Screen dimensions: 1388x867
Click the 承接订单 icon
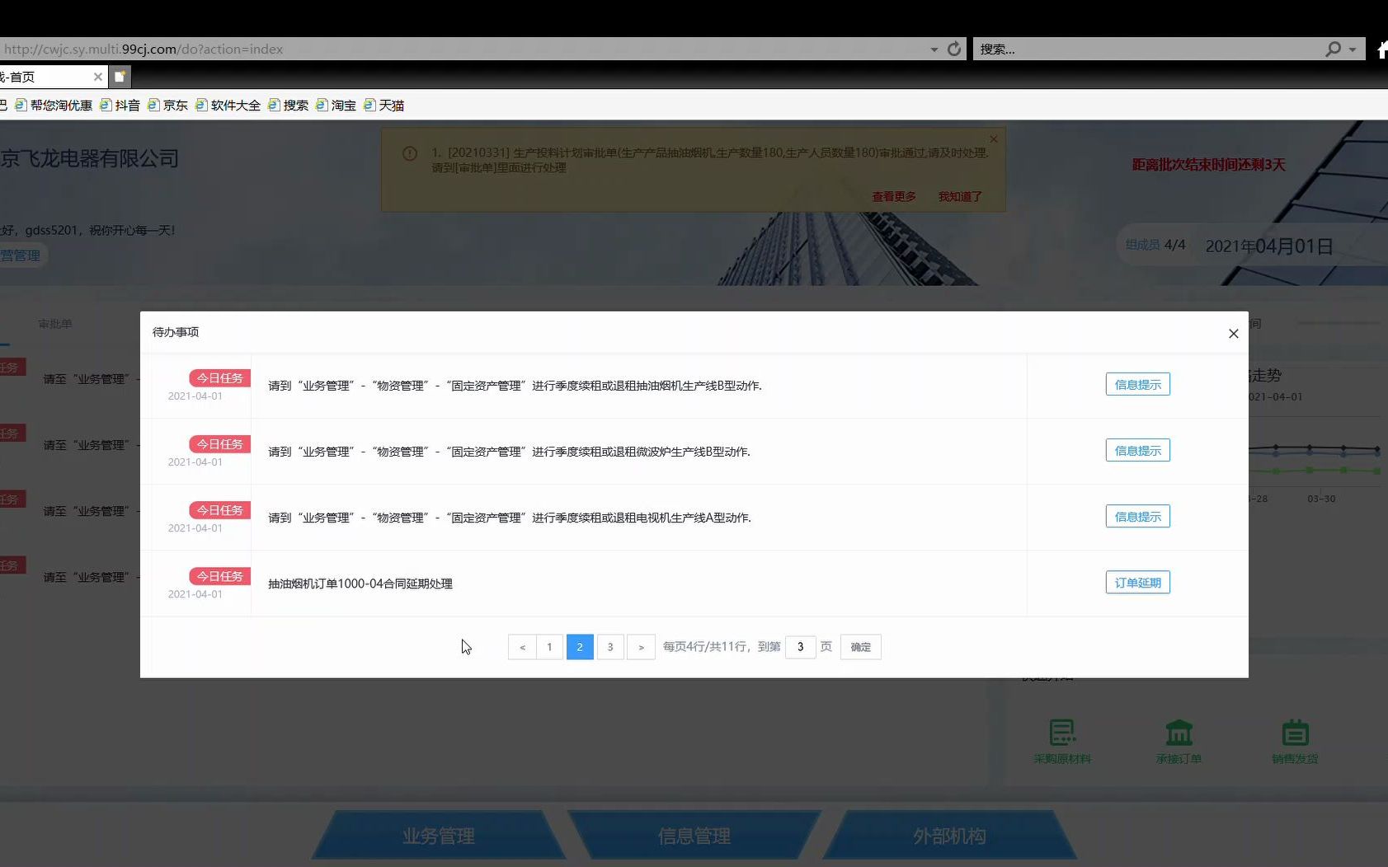click(x=1179, y=732)
